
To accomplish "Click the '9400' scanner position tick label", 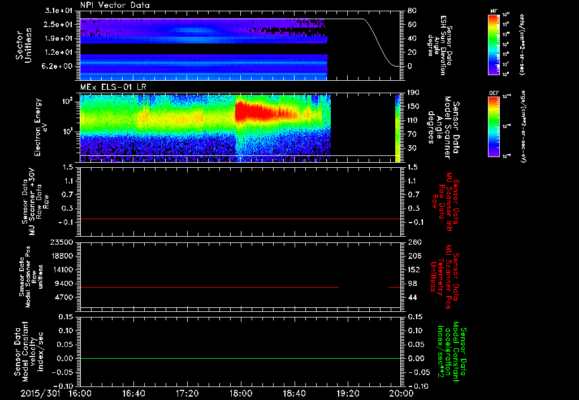I will [63, 284].
